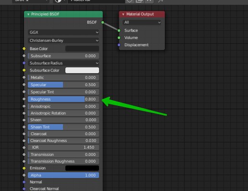Click the Specular Tint input socket
248x191 pixels.
pyautogui.click(x=24, y=92)
